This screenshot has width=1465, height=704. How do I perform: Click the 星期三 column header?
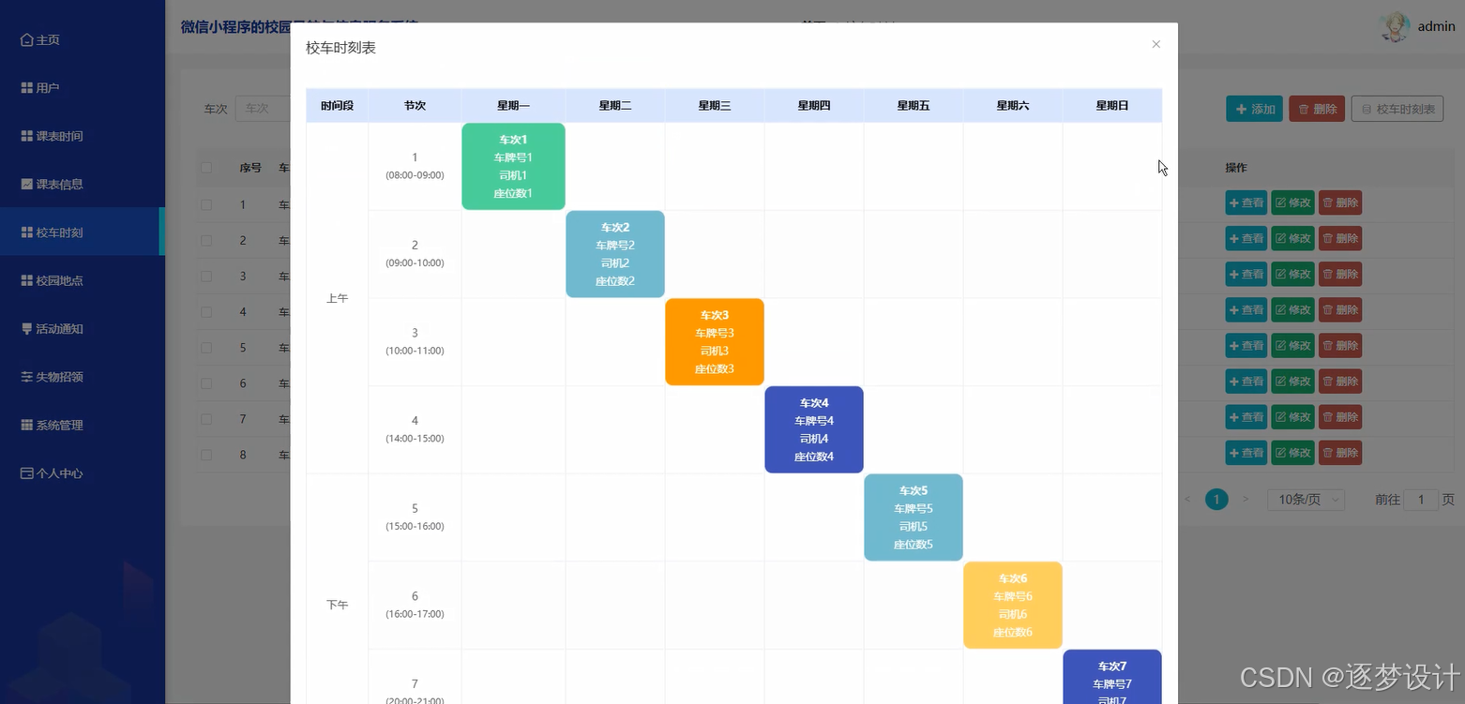[x=715, y=106]
